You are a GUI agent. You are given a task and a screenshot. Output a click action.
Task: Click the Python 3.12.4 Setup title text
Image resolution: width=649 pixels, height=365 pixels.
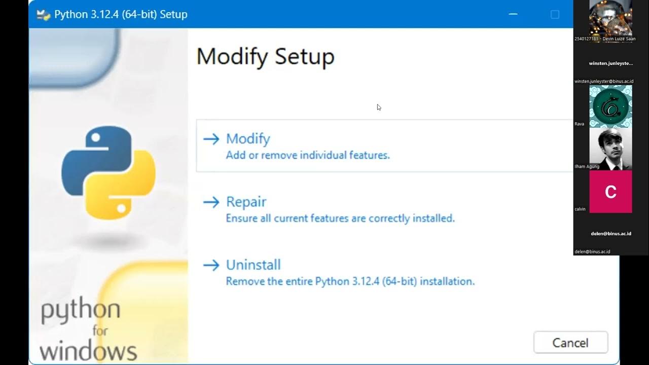(121, 14)
